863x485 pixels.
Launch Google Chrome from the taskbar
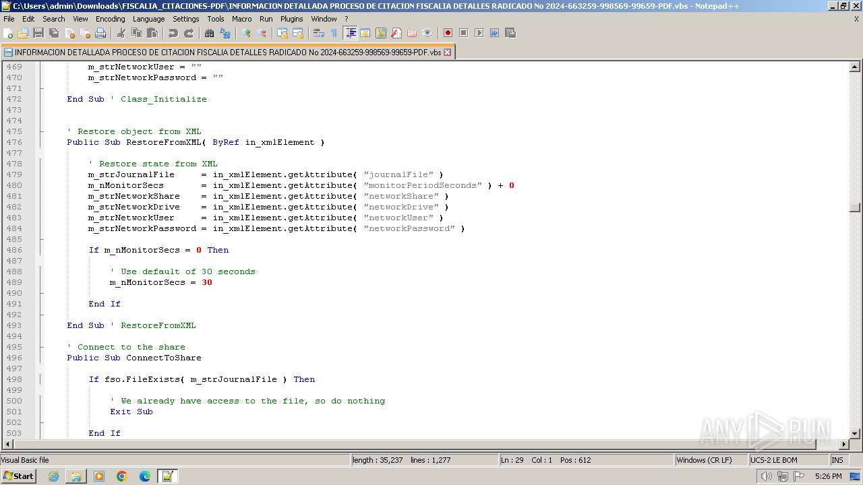click(x=122, y=476)
